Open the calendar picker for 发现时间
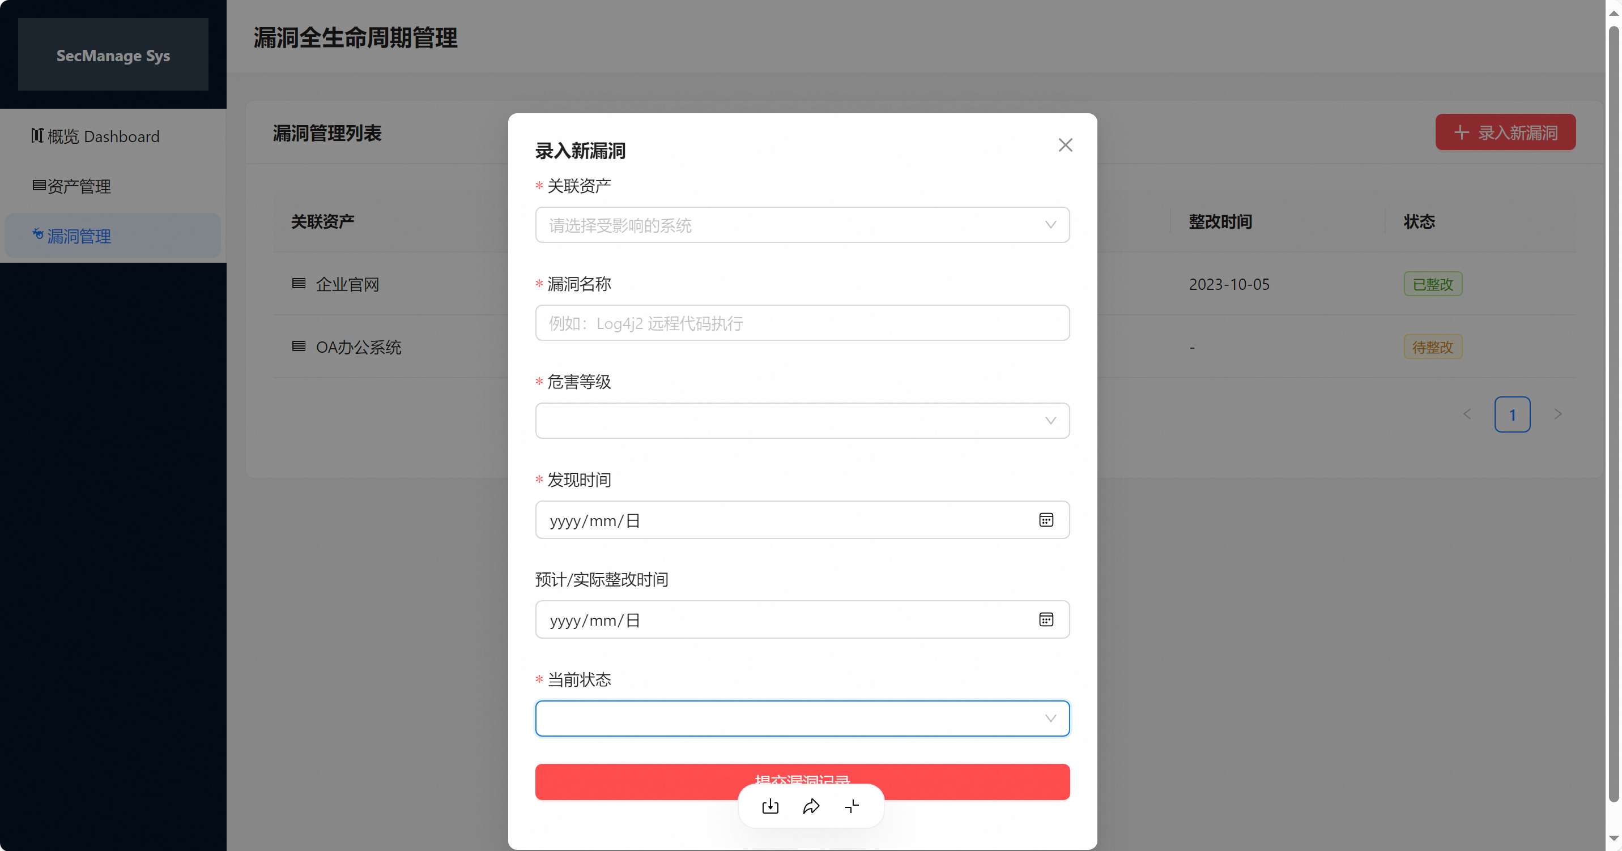The height and width of the screenshot is (851, 1622). [1046, 520]
